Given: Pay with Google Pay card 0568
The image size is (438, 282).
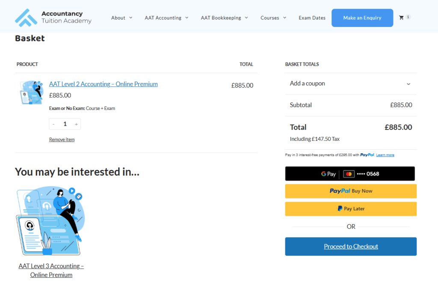Looking at the screenshot, I should click(350, 174).
